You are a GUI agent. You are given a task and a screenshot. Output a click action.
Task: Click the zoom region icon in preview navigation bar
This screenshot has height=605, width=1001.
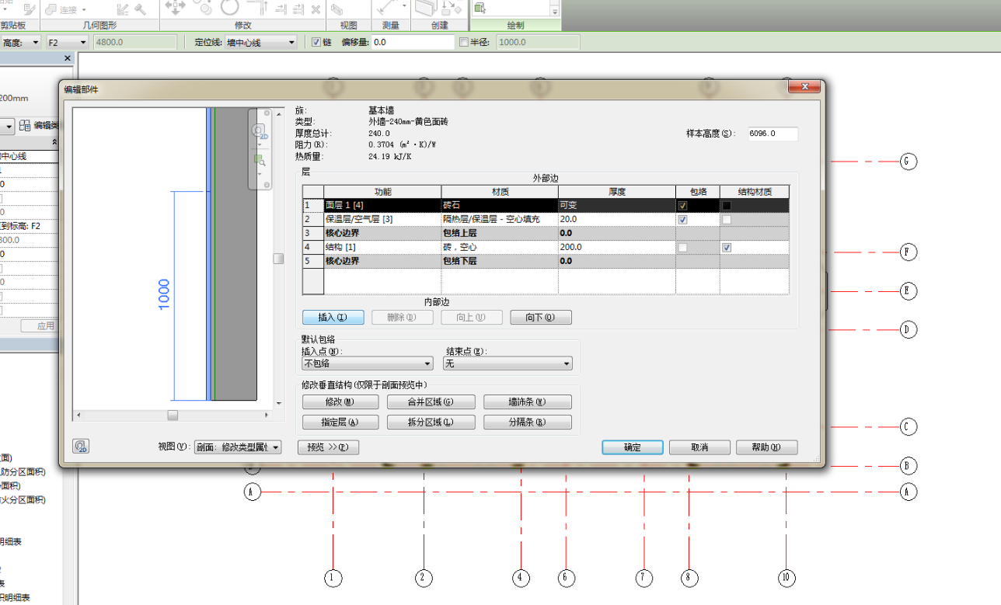pos(259,161)
